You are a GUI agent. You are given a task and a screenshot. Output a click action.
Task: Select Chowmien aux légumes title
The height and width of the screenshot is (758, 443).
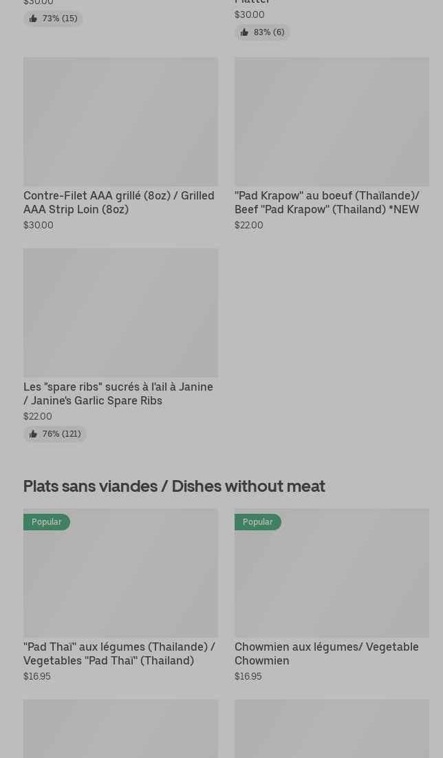pos(326,653)
